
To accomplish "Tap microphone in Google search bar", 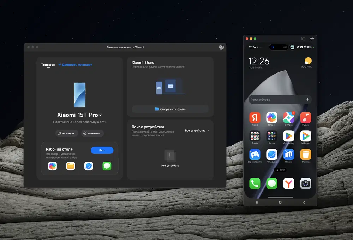I will (307, 99).
